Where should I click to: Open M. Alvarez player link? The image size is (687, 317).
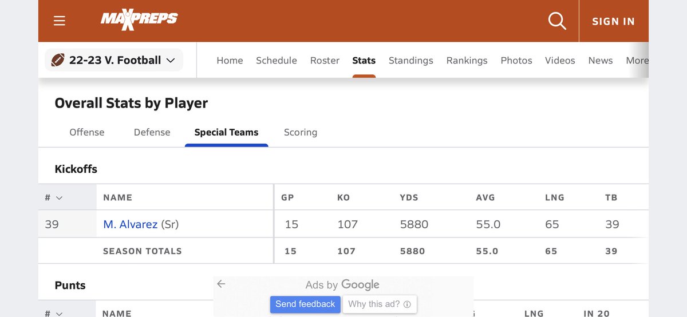[131, 224]
